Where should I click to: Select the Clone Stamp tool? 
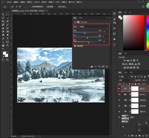[x=3, y=28]
